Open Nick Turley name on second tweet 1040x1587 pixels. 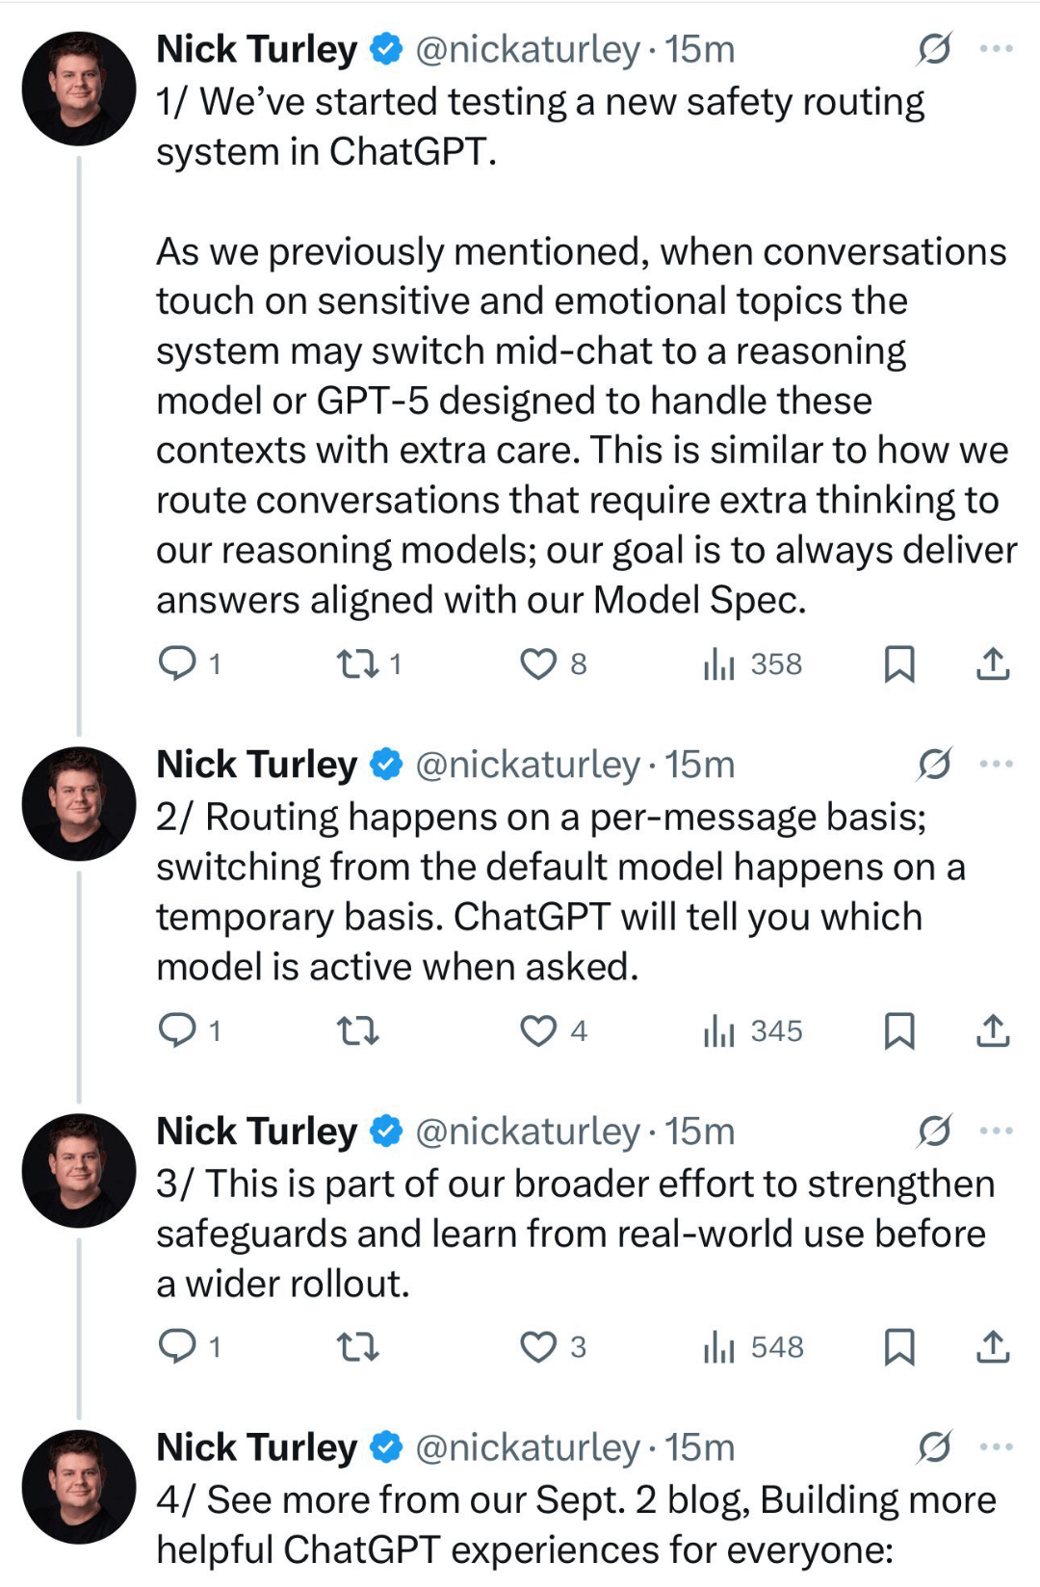pos(256,764)
